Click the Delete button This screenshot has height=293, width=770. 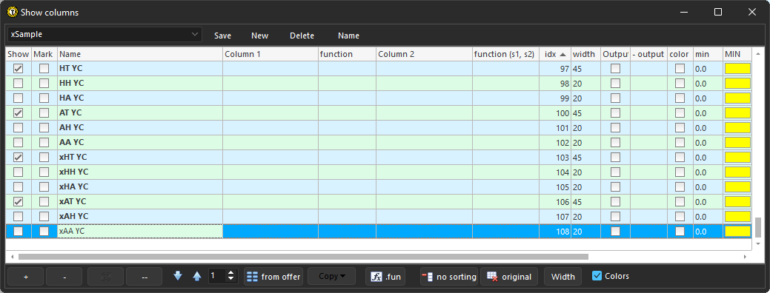pyautogui.click(x=302, y=36)
